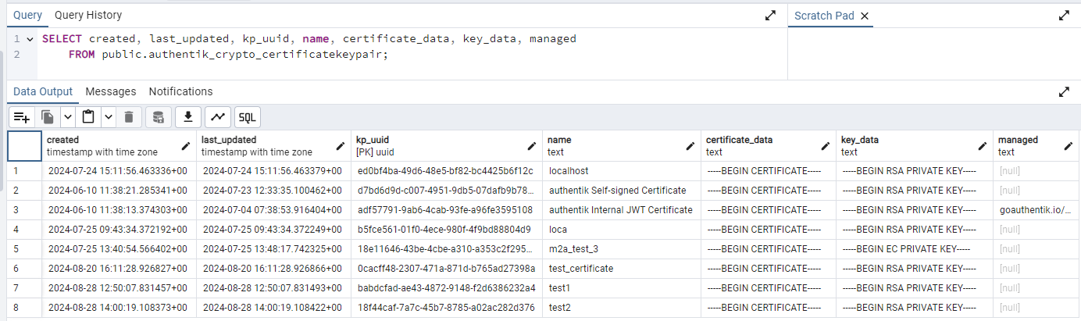Open the Paste options dropdown arrow
This screenshot has width=1081, height=321.
pos(108,117)
